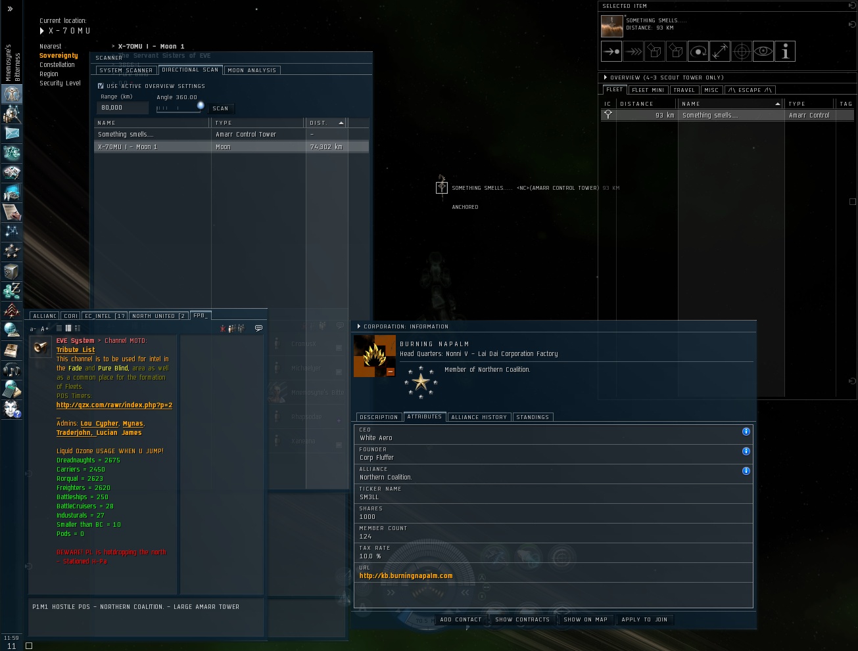858x651 pixels.
Task: Open the gzx.com POS timers link
Action: pos(114,405)
